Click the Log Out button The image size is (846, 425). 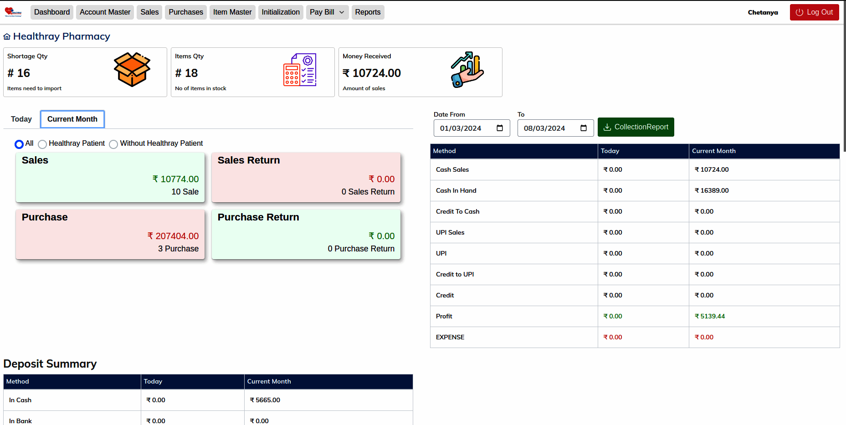[814, 12]
